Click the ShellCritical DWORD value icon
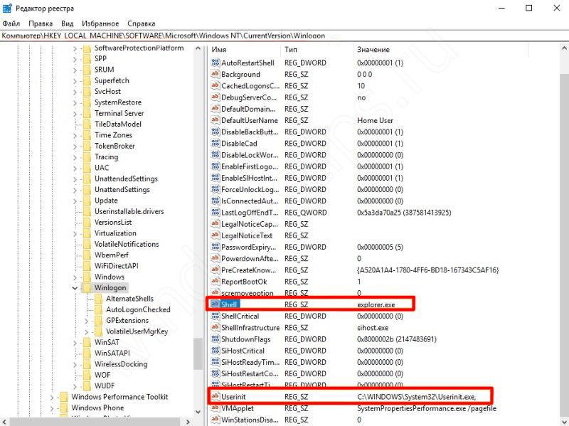This screenshot has width=569, height=426. pos(216,316)
